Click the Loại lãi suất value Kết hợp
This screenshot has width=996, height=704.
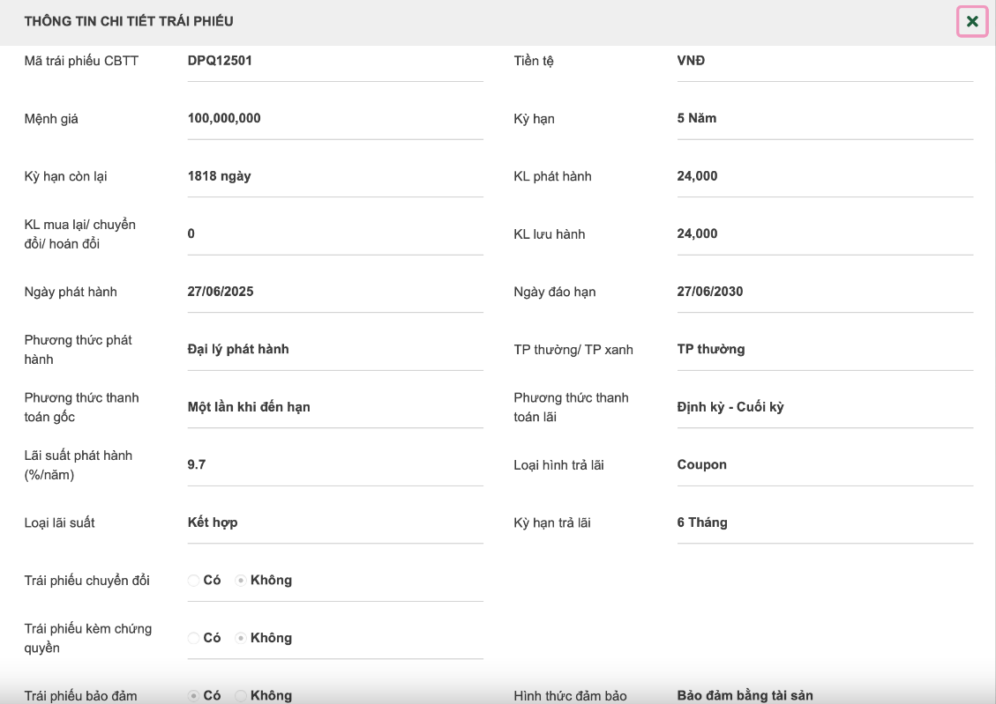point(213,522)
